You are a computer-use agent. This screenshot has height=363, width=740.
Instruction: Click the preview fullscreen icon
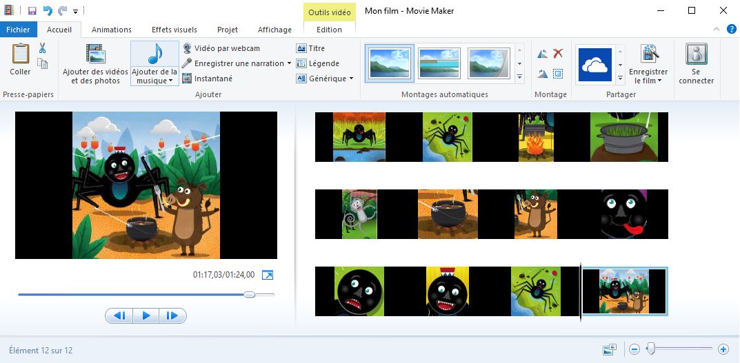(267, 275)
